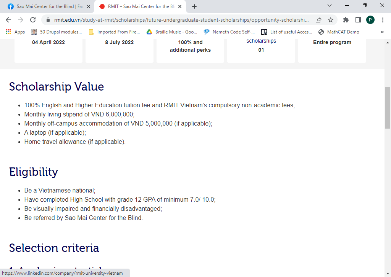Close the Chrome window
Screen dimensions: 391x277
[x=382, y=5]
